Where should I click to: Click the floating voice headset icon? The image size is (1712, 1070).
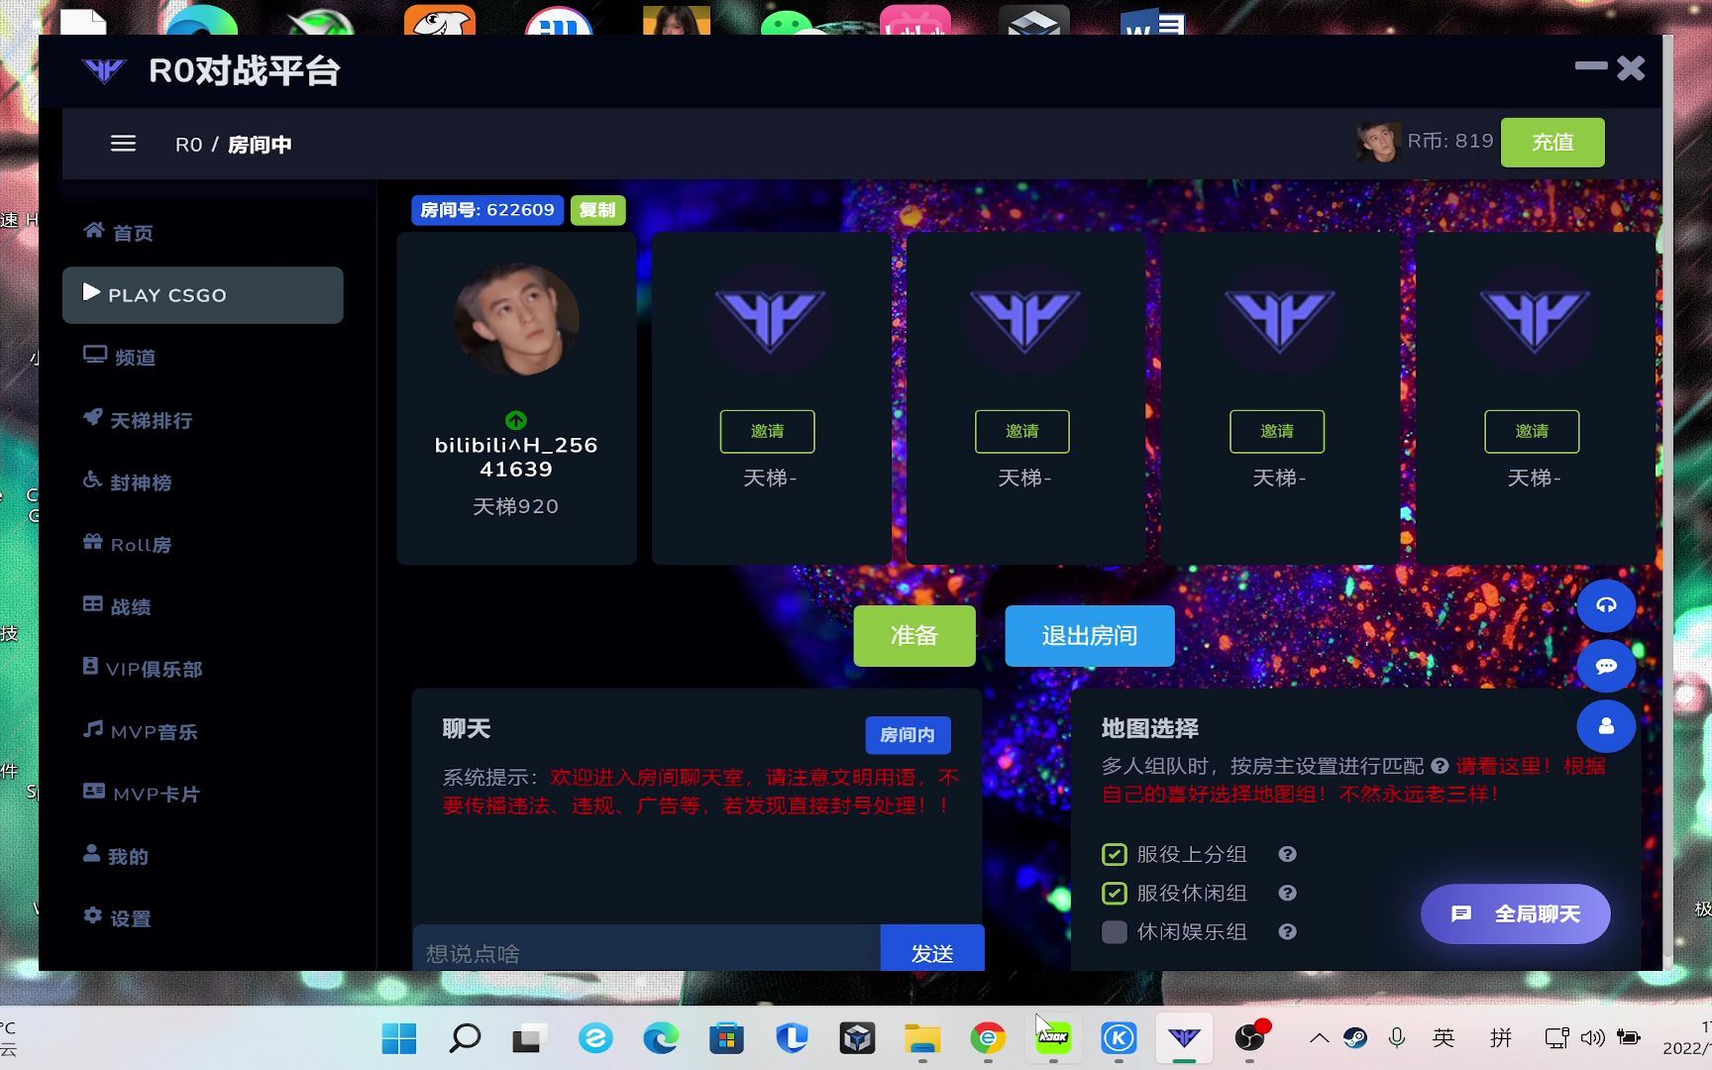(x=1606, y=605)
